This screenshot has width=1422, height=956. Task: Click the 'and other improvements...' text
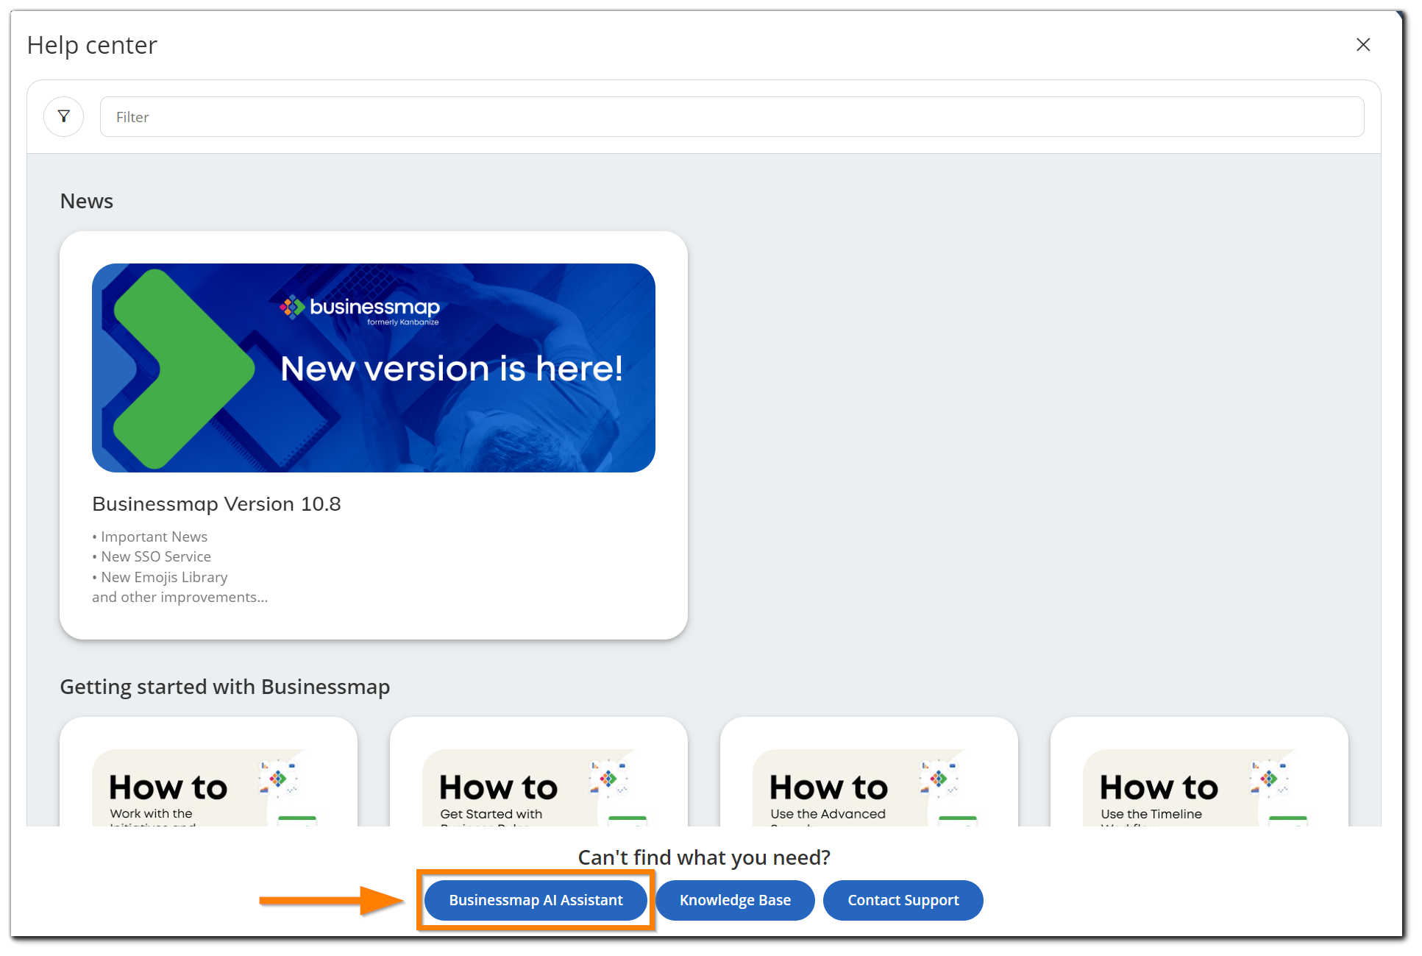(x=179, y=597)
